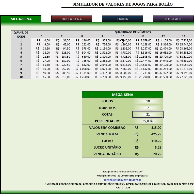The height and width of the screenshot is (194, 194).
Task: Select the VENDA TOTAL value 425,25
Action: 148,134
